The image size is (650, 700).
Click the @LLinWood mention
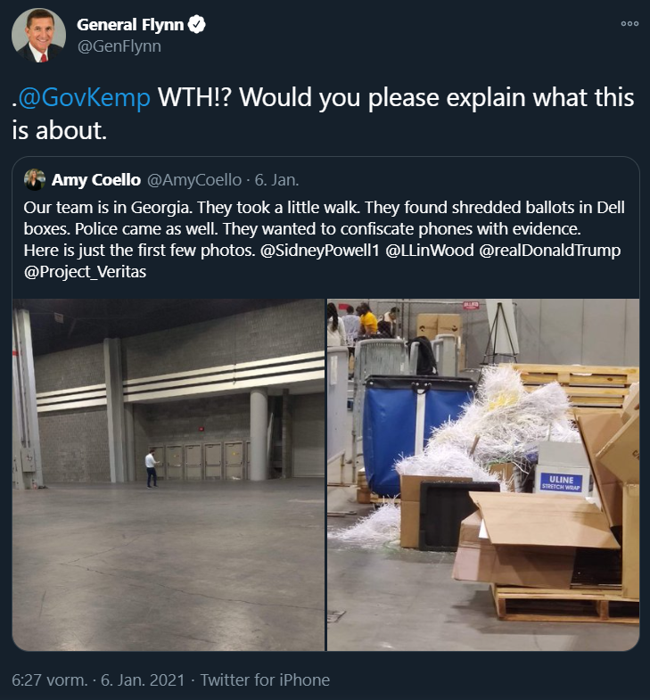click(430, 251)
